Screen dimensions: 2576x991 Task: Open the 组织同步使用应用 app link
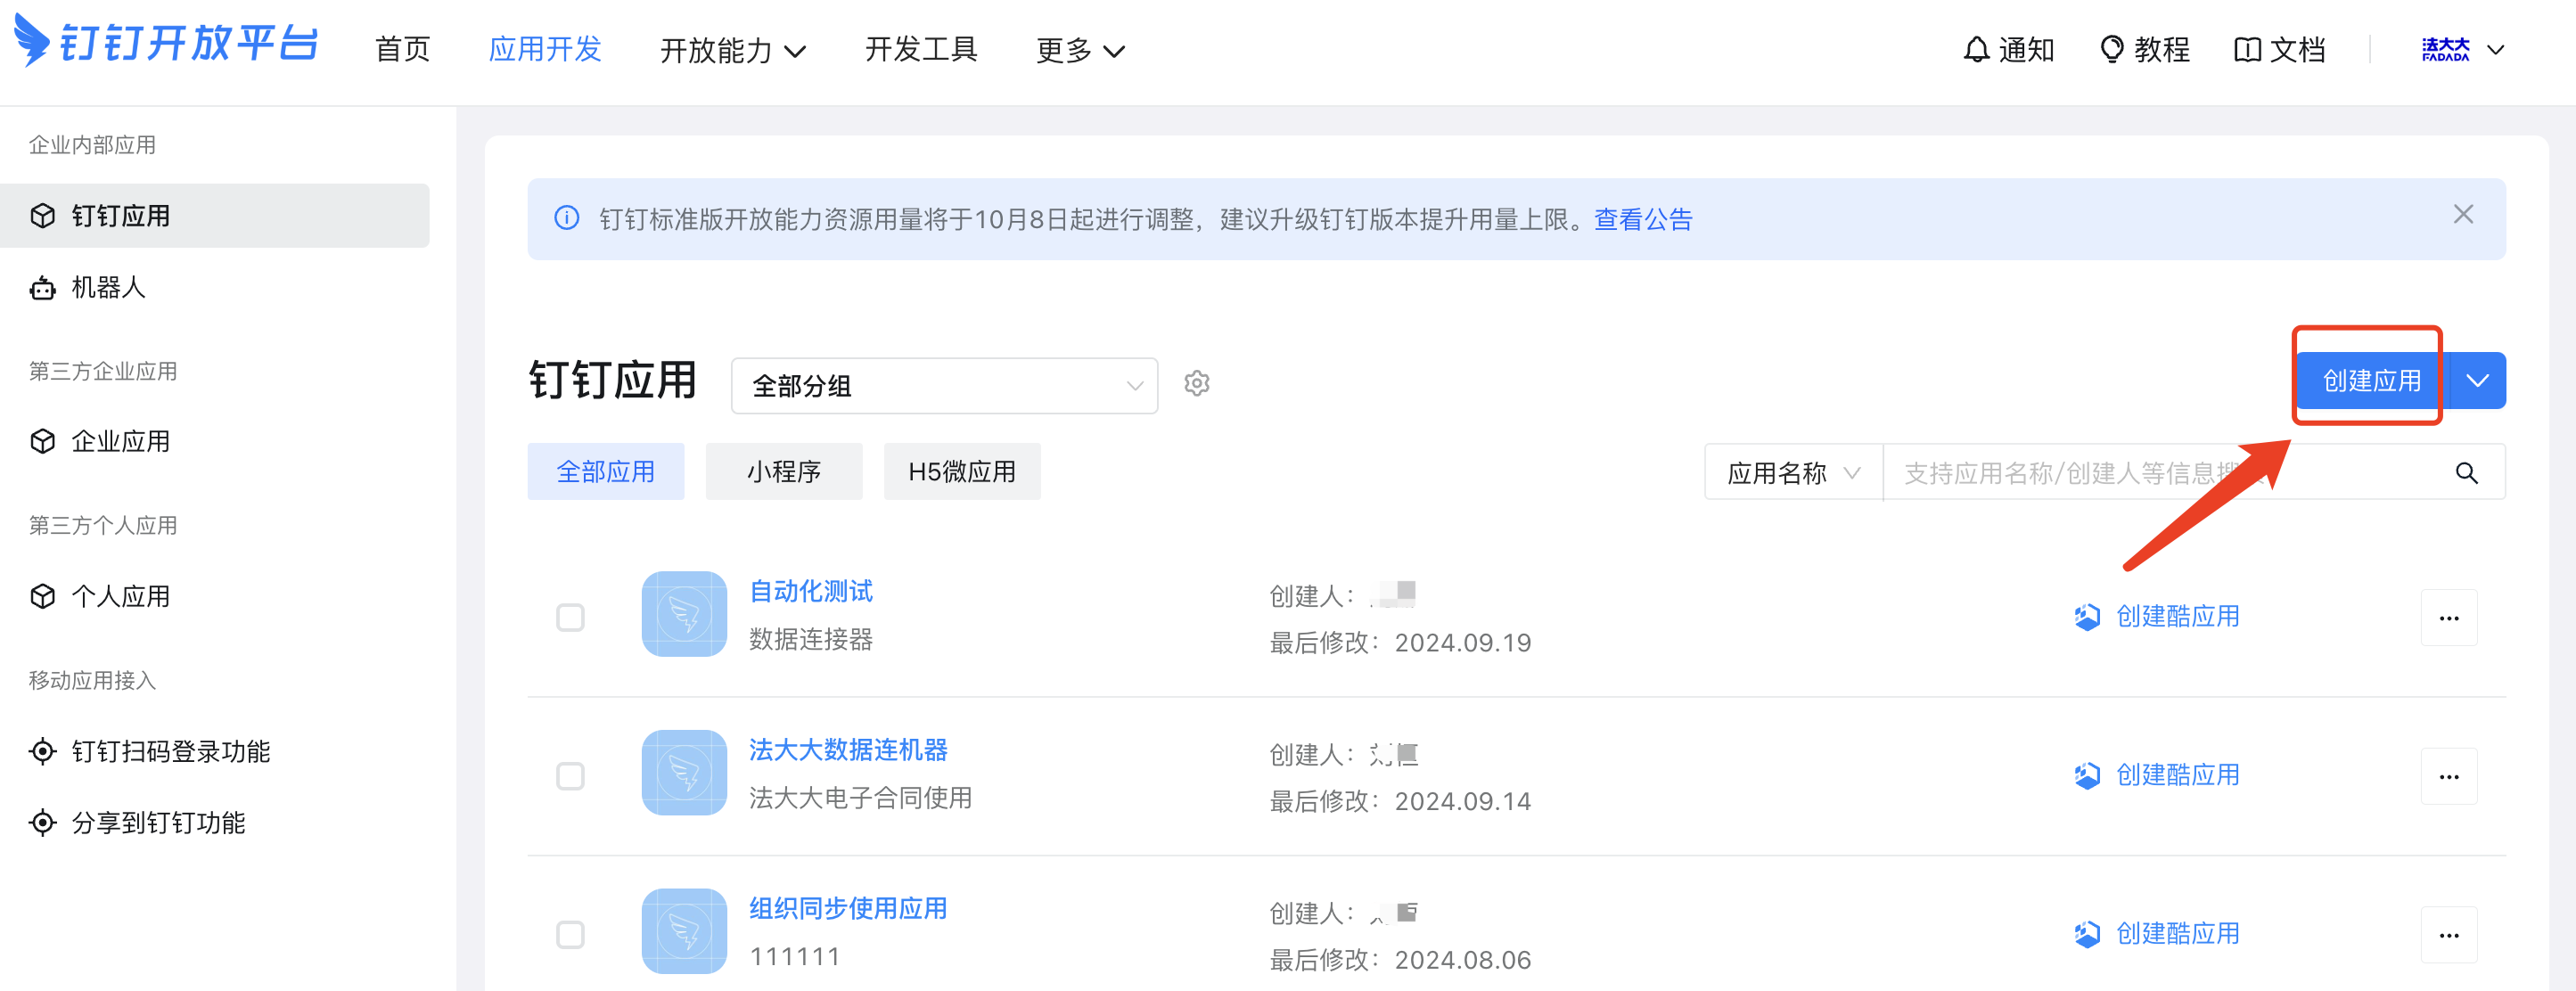pyautogui.click(x=848, y=908)
